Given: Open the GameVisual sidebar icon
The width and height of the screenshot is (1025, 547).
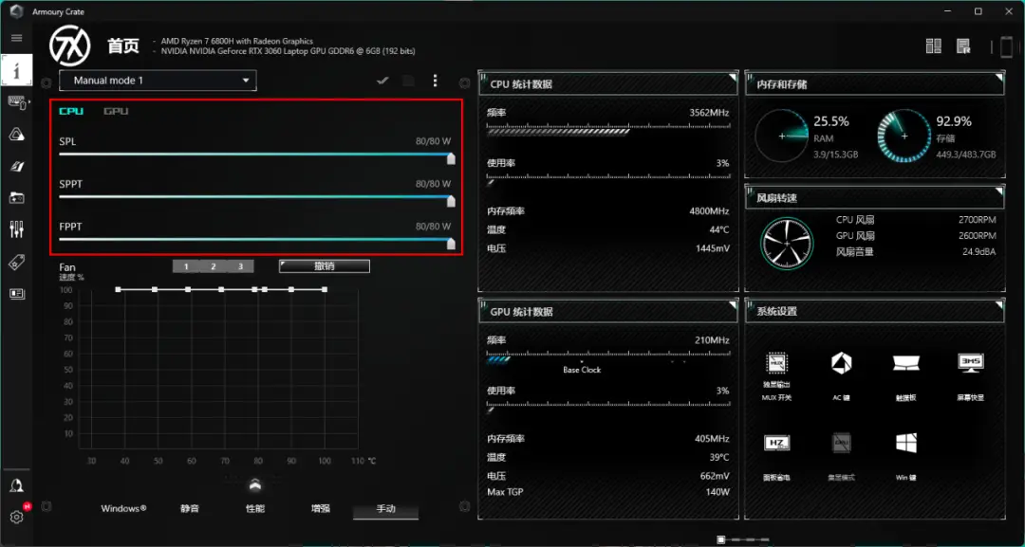Looking at the screenshot, I should pyautogui.click(x=17, y=167).
